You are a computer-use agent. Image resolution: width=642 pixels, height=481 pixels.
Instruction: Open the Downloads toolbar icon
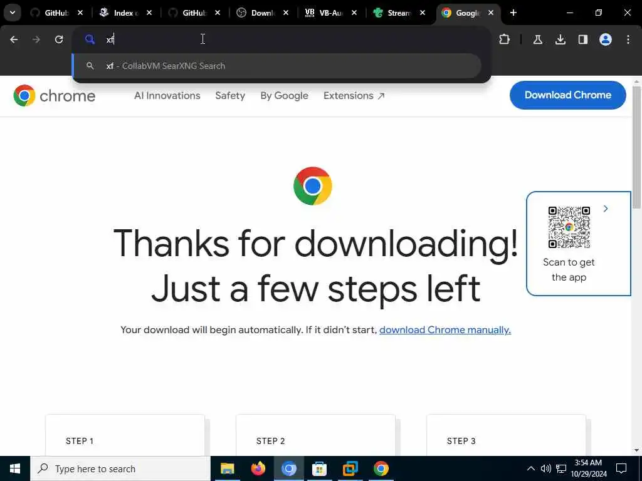(x=560, y=39)
